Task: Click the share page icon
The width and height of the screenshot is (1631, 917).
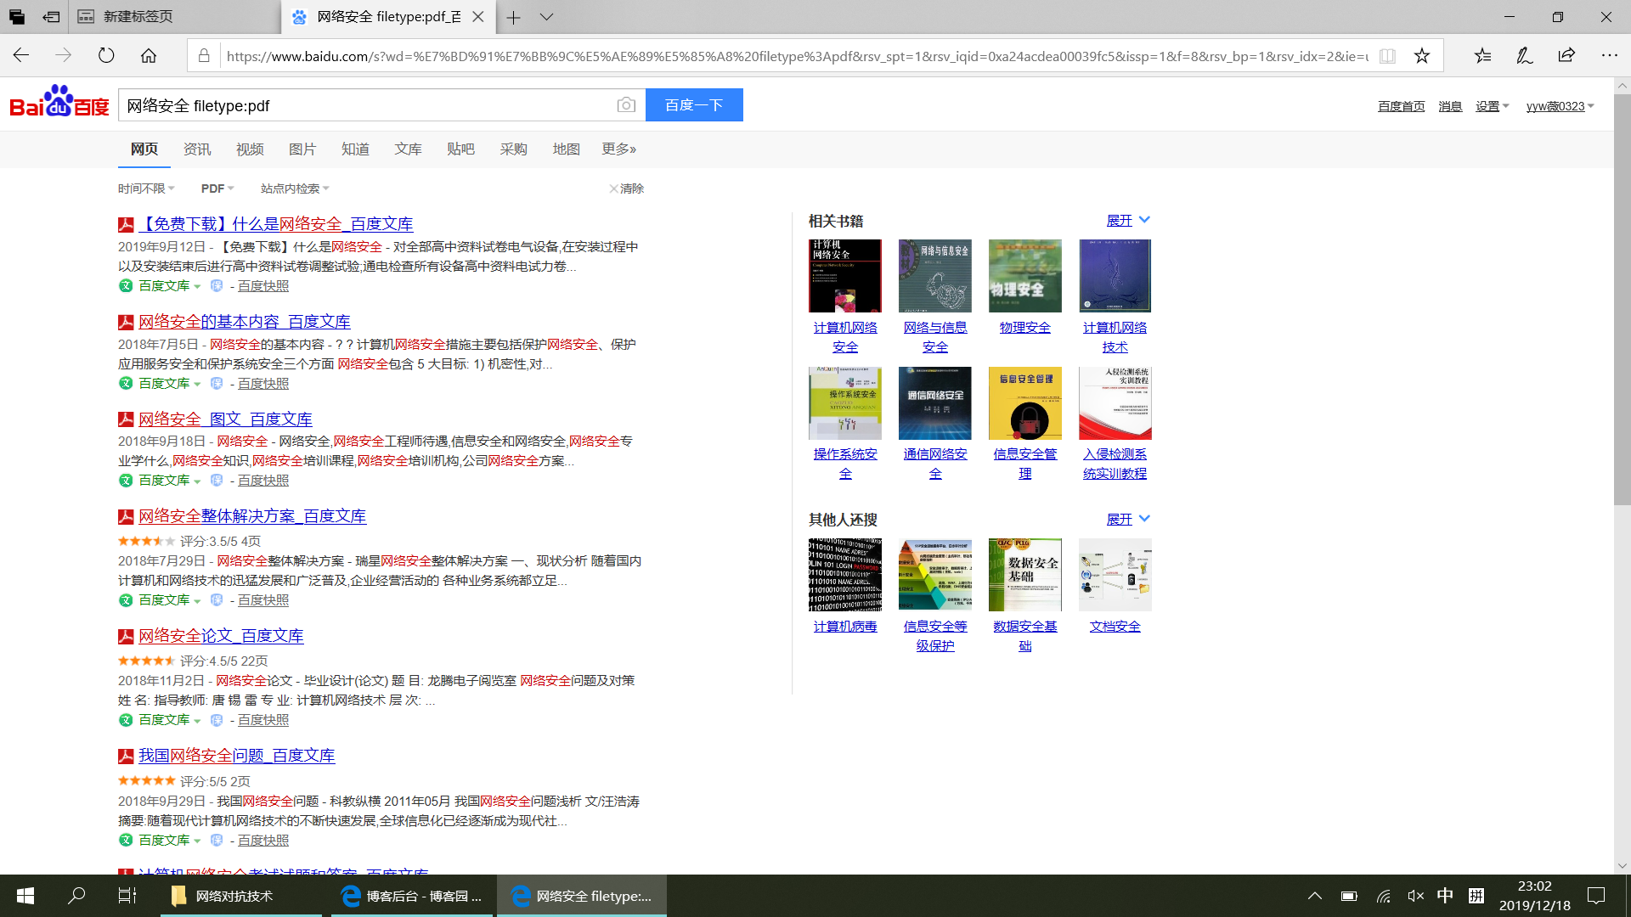Action: click(1566, 56)
